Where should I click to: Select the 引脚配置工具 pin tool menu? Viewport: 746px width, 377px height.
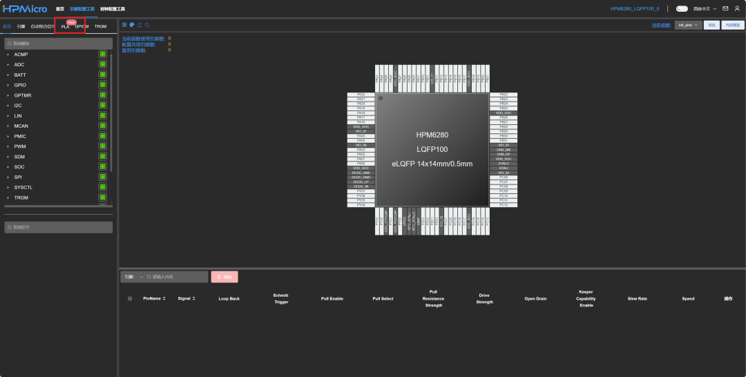[82, 9]
